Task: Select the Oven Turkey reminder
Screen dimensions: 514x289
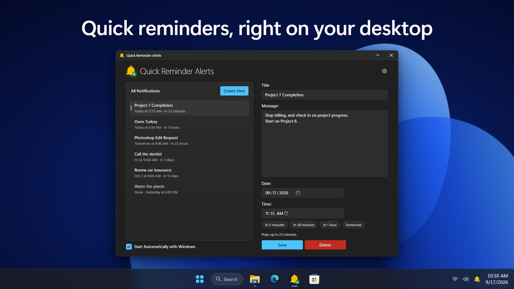Action: (189, 124)
